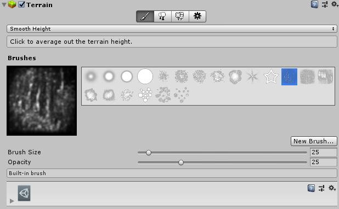Click the Terrain component cube icon
This screenshot has width=339, height=209.
coord(12,4)
